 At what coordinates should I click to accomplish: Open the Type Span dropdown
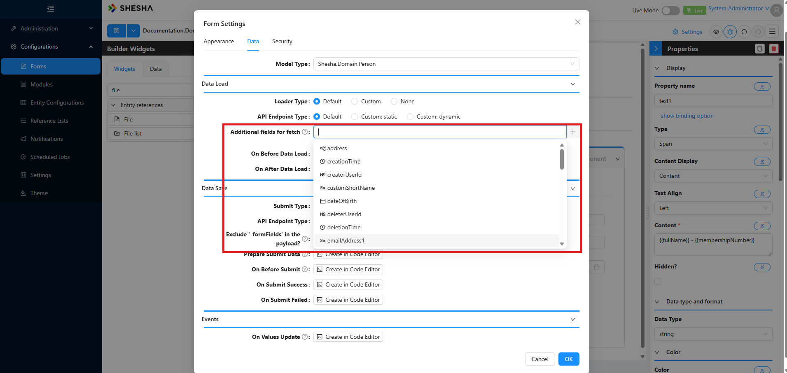tap(713, 144)
